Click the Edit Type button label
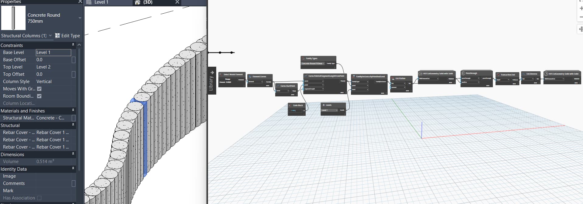Viewport: 583px width, 204px height. pos(71,35)
